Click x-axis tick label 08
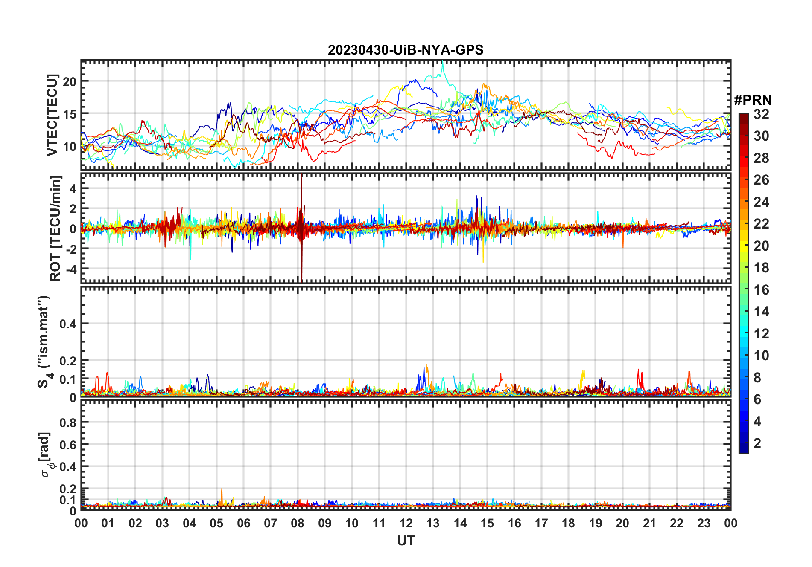 coord(298,523)
